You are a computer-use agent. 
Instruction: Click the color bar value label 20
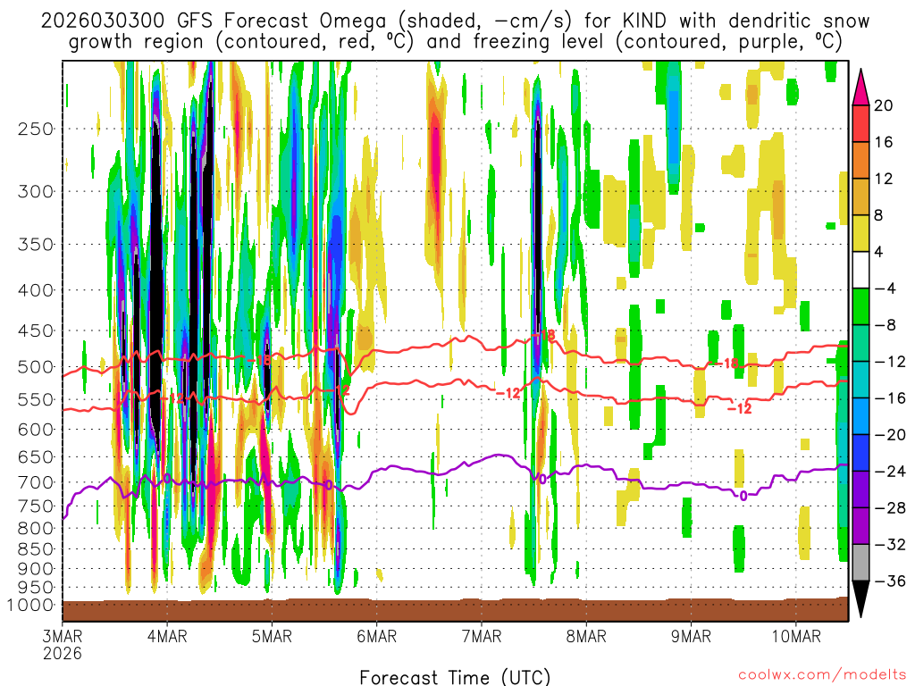pyautogui.click(x=884, y=105)
